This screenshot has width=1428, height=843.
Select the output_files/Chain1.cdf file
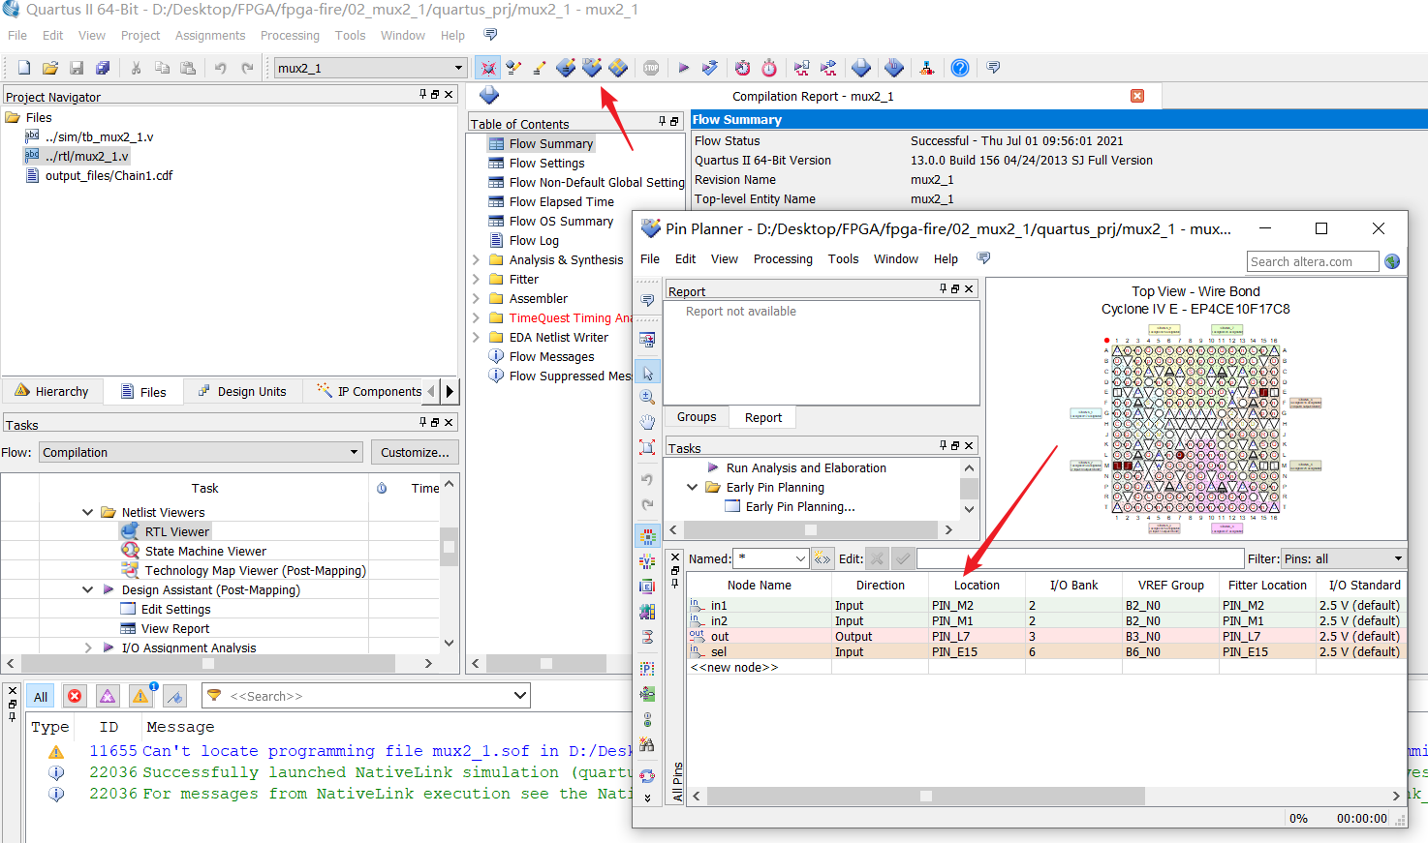point(109,175)
